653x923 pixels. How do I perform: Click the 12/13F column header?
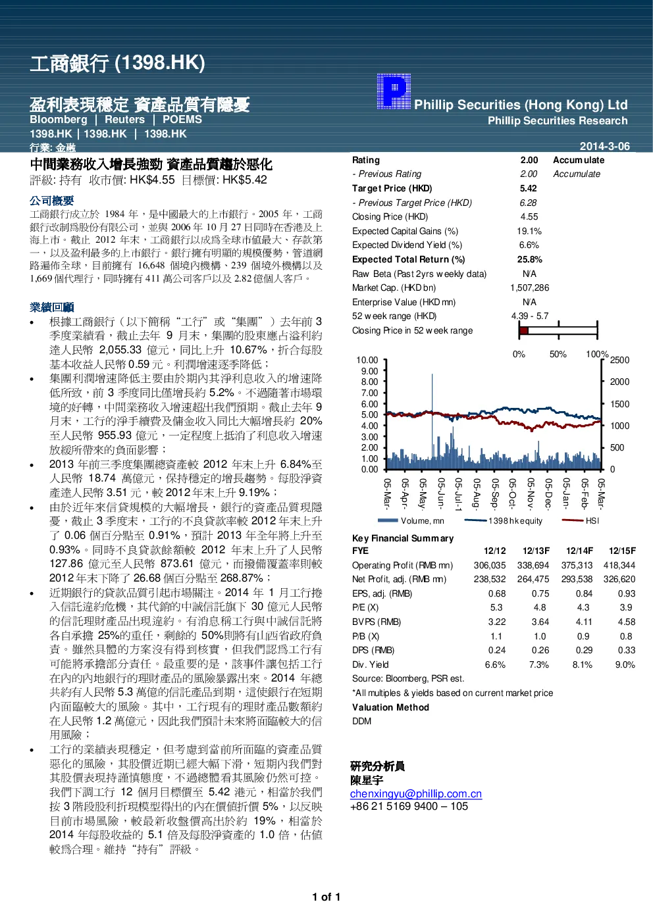point(536,551)
